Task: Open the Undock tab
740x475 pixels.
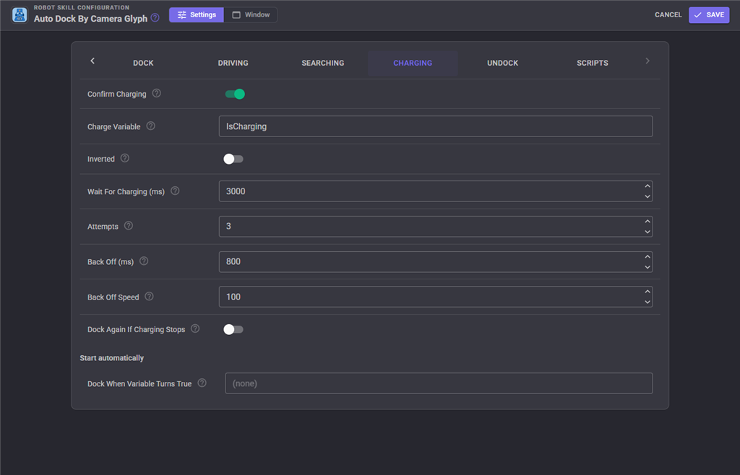Action: point(503,63)
